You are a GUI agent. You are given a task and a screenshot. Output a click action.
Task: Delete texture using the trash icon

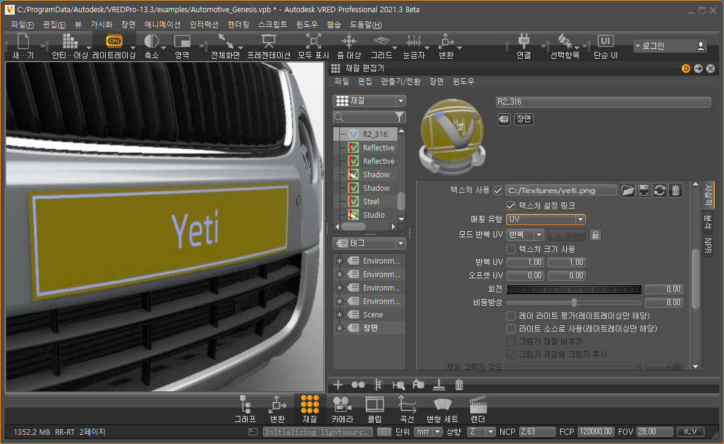point(676,190)
